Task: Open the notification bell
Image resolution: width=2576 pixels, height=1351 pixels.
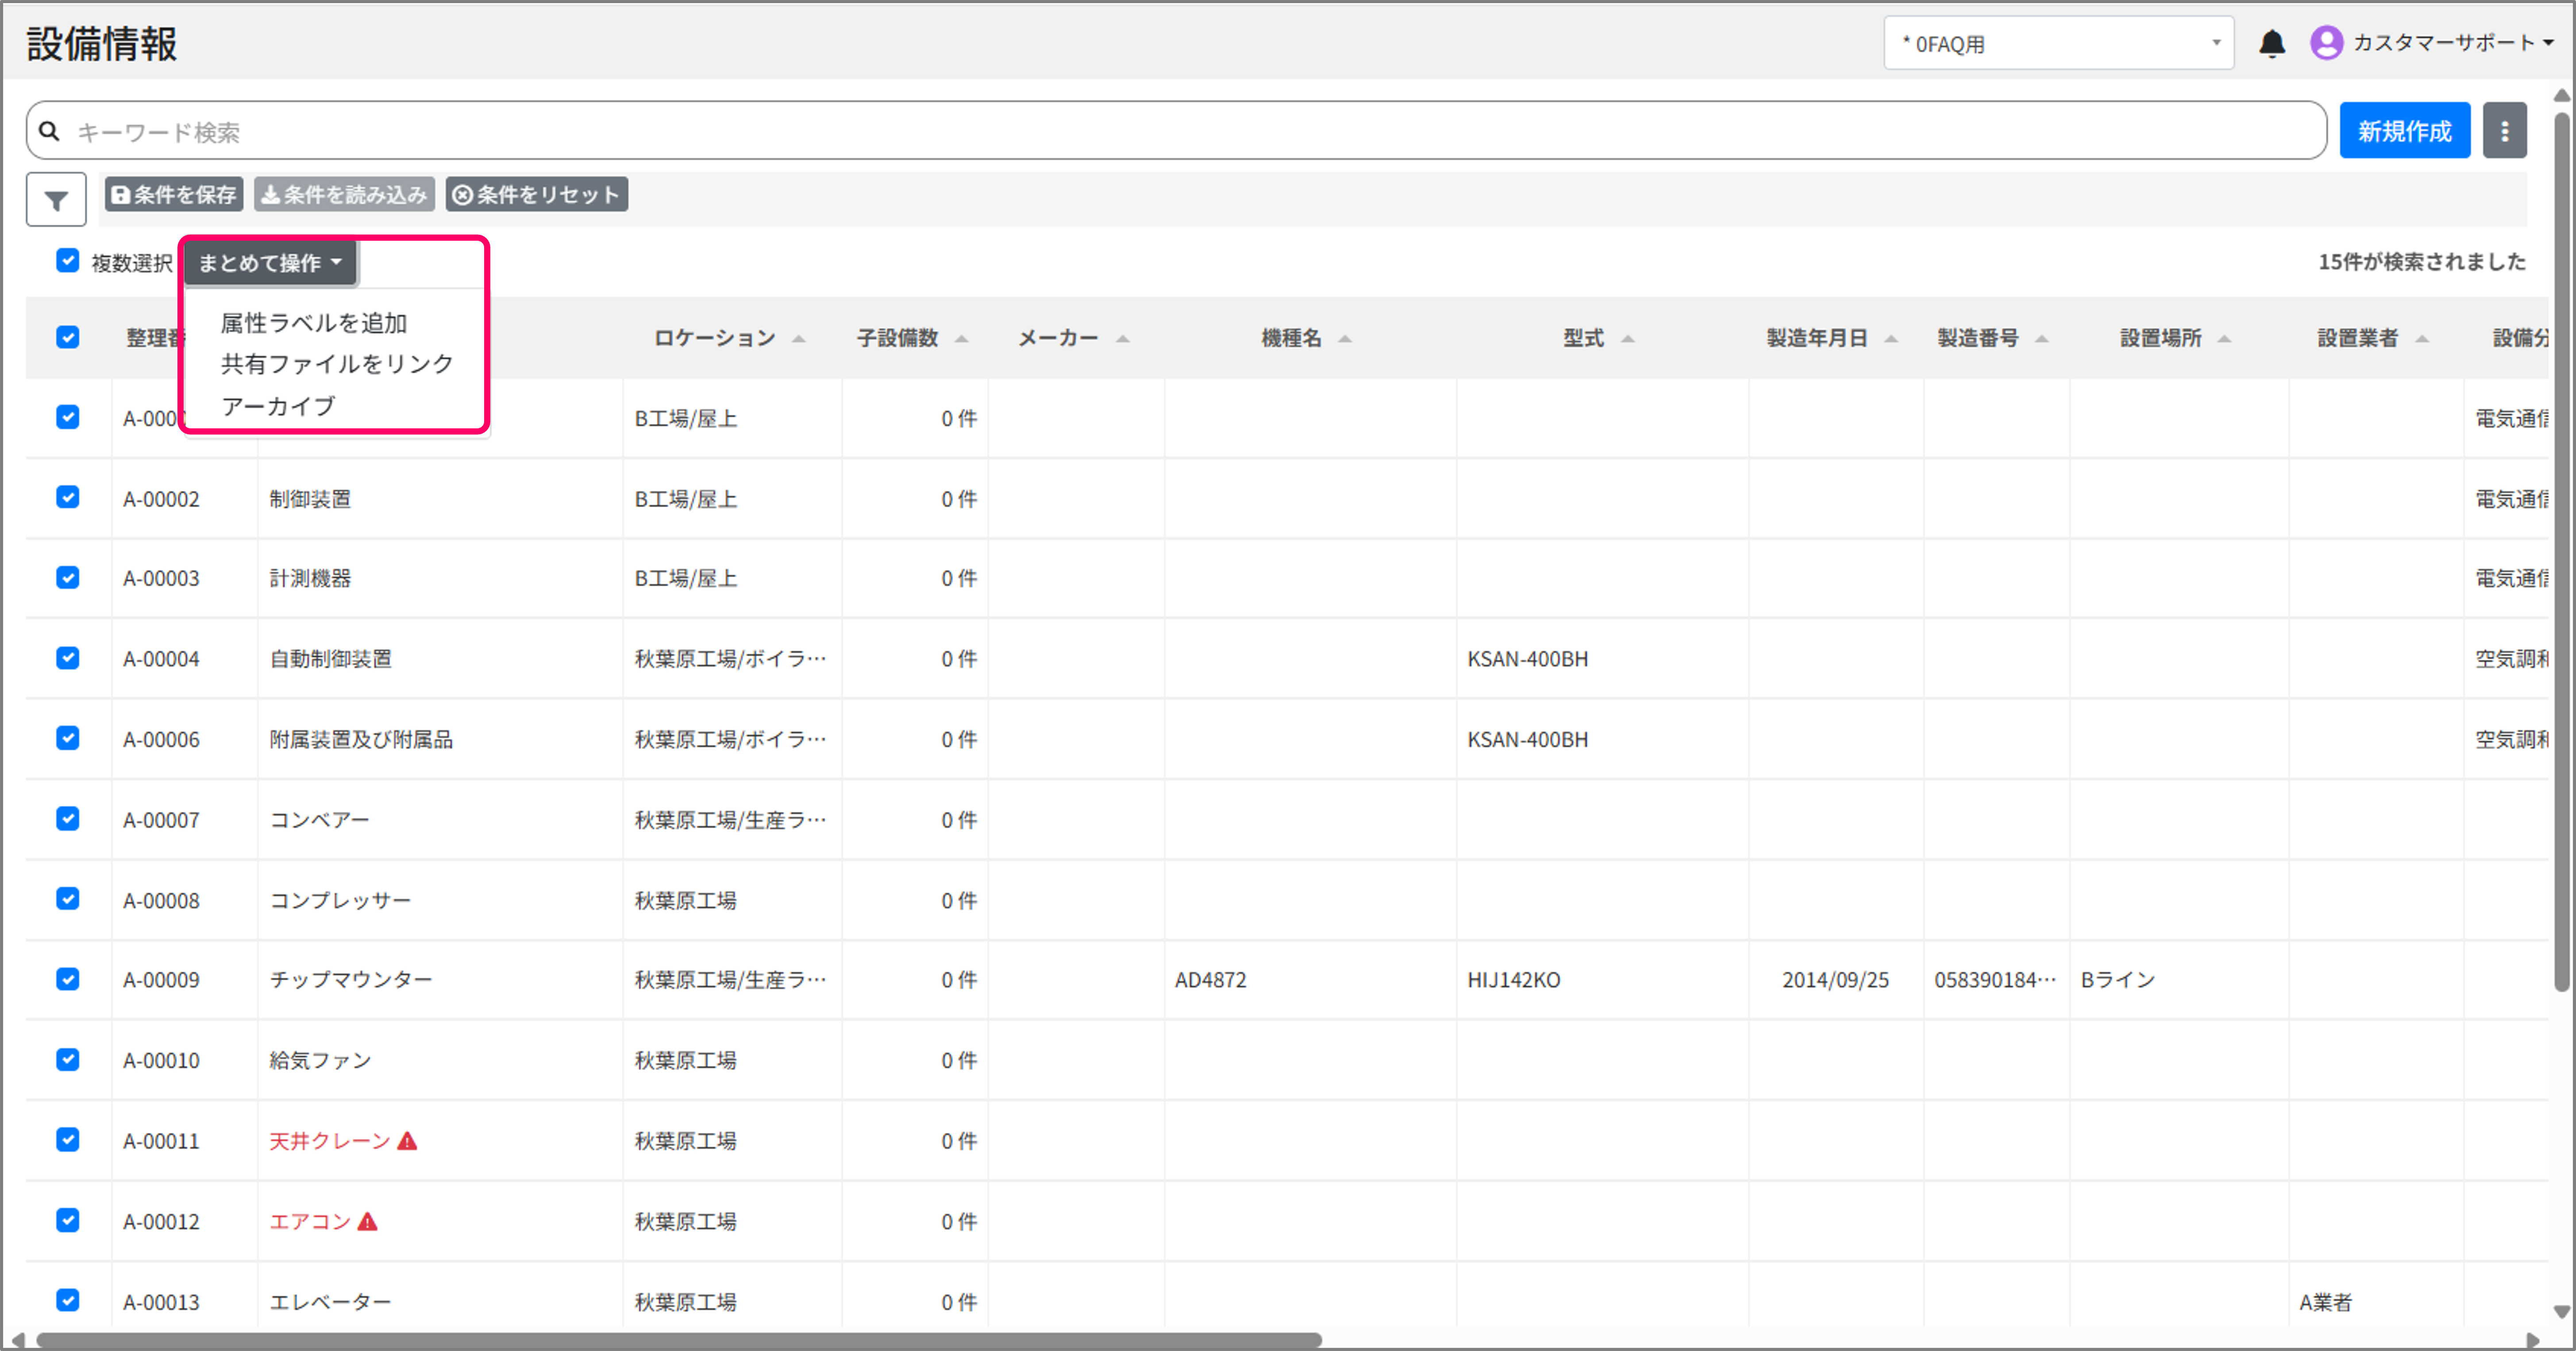Action: [x=2272, y=43]
